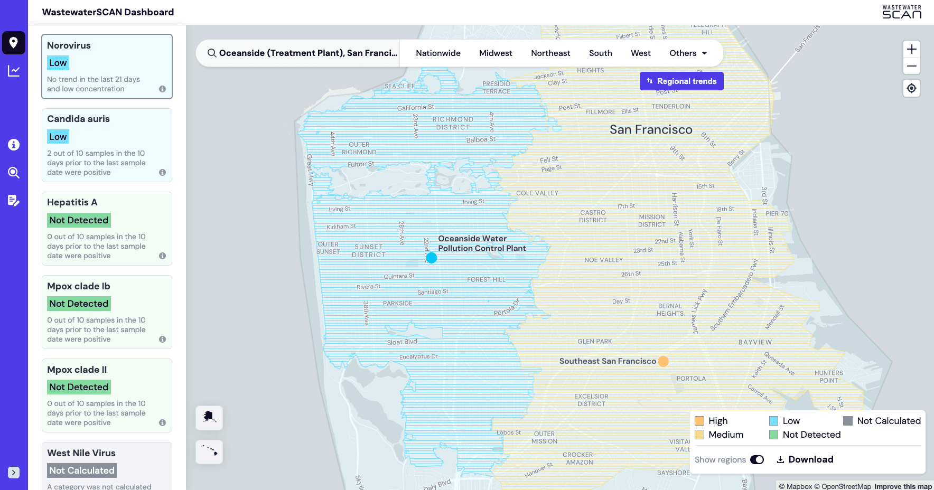
Task: Click Not Detected badge under Hepatitis A
Action: coord(79,220)
